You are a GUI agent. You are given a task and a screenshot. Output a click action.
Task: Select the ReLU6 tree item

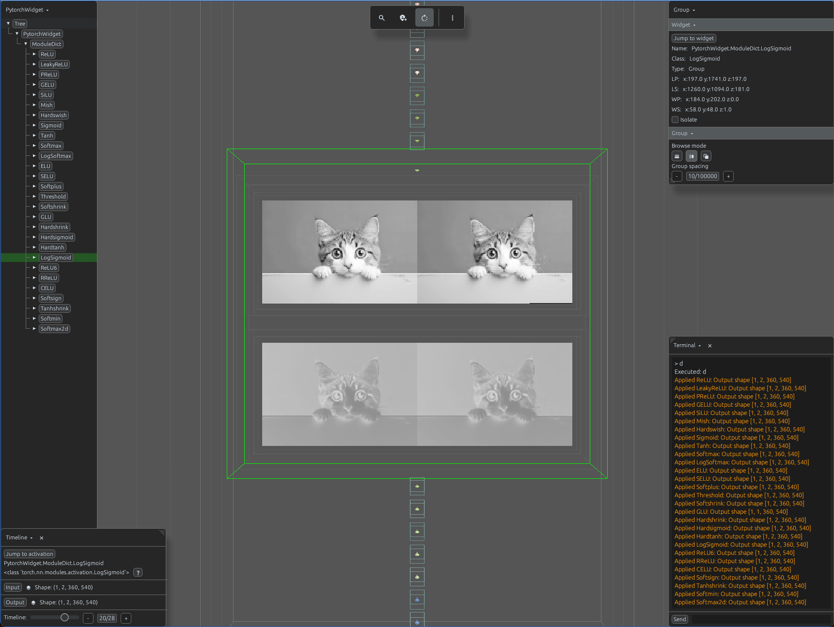pos(49,268)
